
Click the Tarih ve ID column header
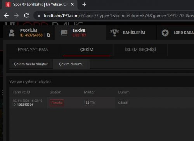click(x=21, y=92)
